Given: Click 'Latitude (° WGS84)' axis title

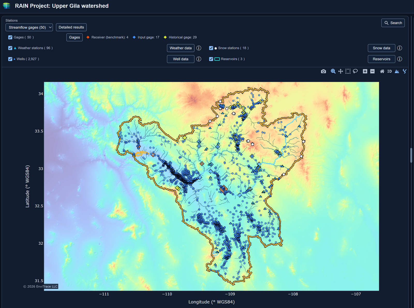Looking at the screenshot, I should (27, 186).
